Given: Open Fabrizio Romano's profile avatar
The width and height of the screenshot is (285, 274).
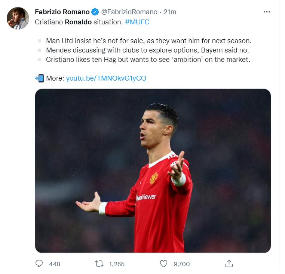Looking at the screenshot, I should (x=18, y=18).
